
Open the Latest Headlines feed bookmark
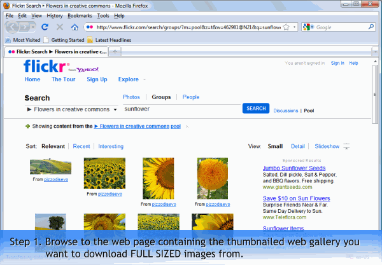click(x=109, y=40)
